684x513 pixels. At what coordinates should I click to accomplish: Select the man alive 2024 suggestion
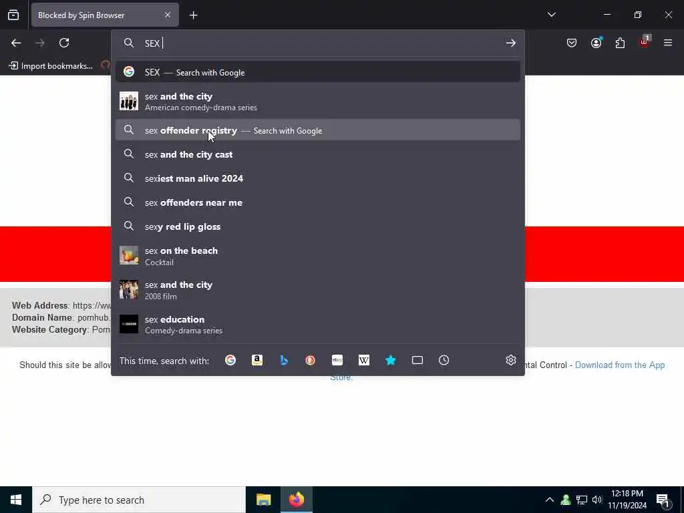coord(317,178)
